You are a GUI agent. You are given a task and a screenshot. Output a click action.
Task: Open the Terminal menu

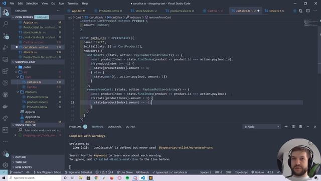tap(73, 4)
